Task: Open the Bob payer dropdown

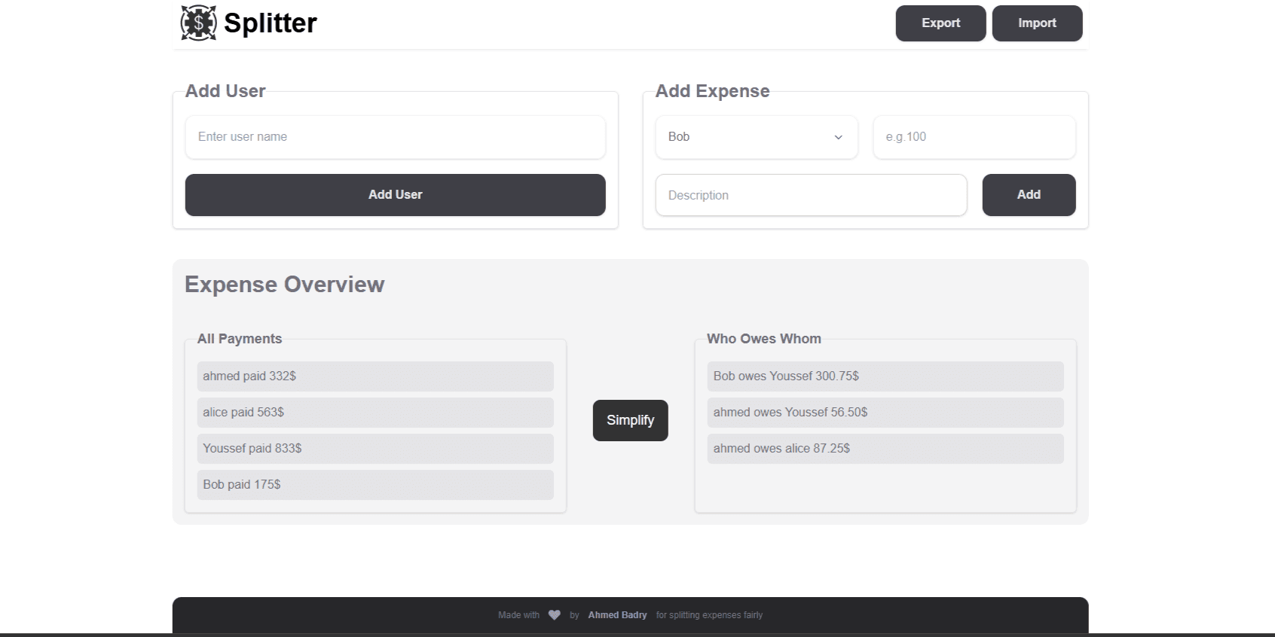Action: 756,137
